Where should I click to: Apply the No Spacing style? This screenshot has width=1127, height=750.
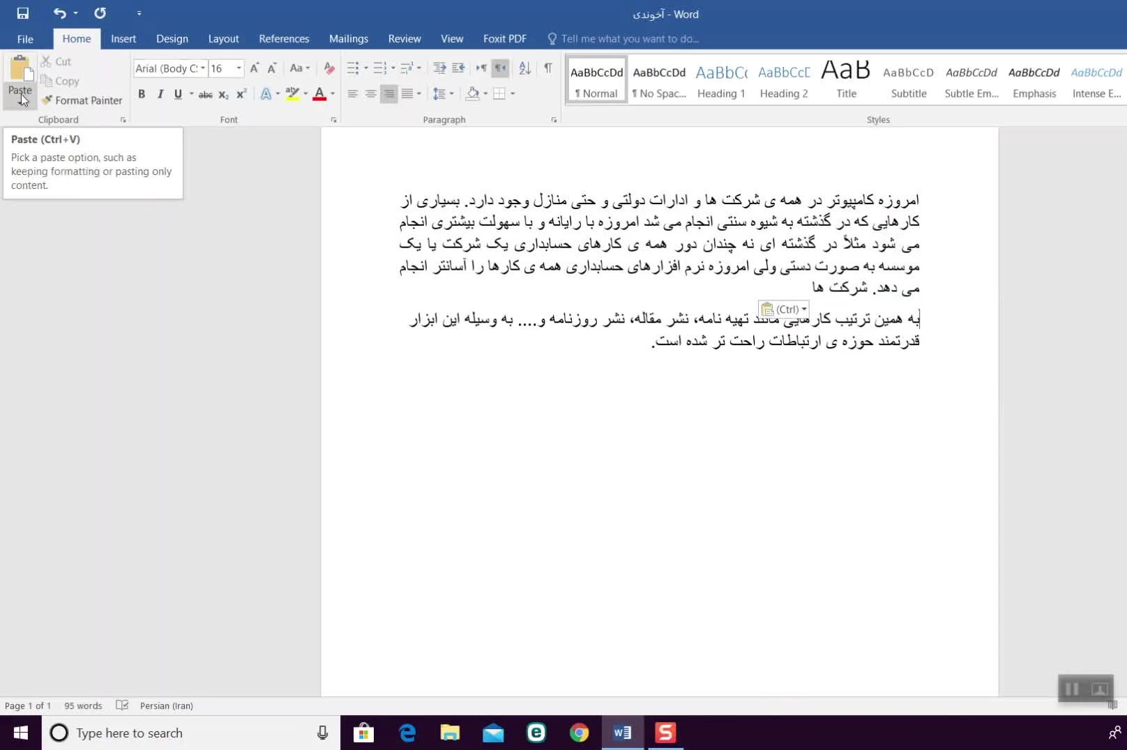click(x=659, y=81)
